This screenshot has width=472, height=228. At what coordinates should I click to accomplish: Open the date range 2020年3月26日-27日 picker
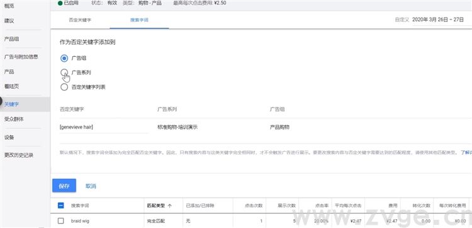coord(437,20)
